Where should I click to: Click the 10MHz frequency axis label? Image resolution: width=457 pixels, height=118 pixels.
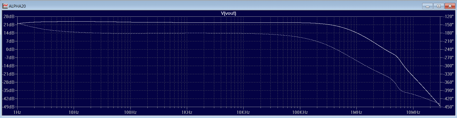[x=413, y=112]
